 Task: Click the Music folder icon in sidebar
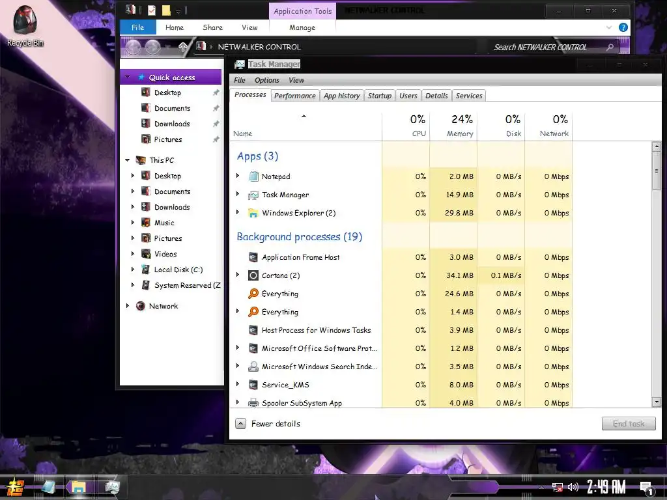coord(145,223)
